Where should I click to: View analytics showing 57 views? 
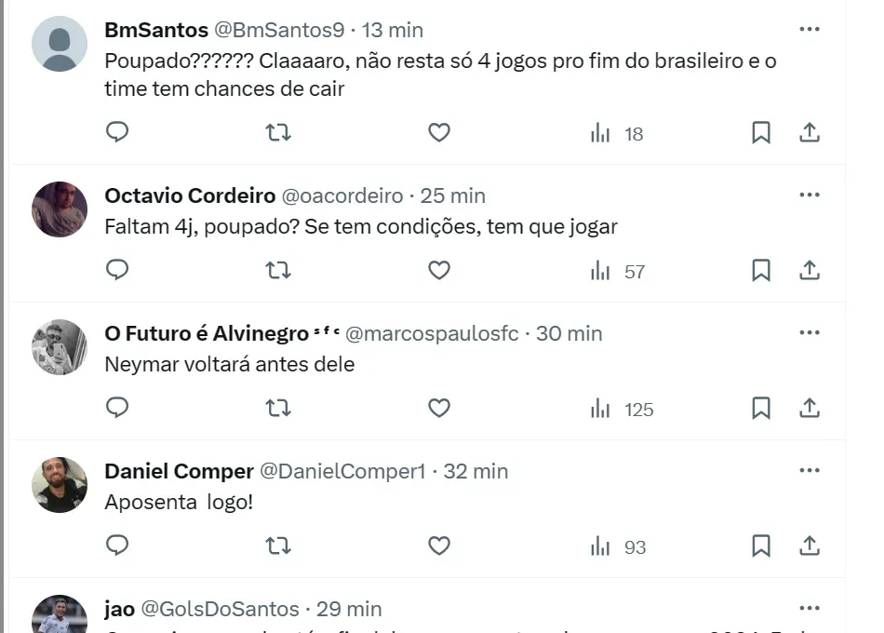(618, 271)
